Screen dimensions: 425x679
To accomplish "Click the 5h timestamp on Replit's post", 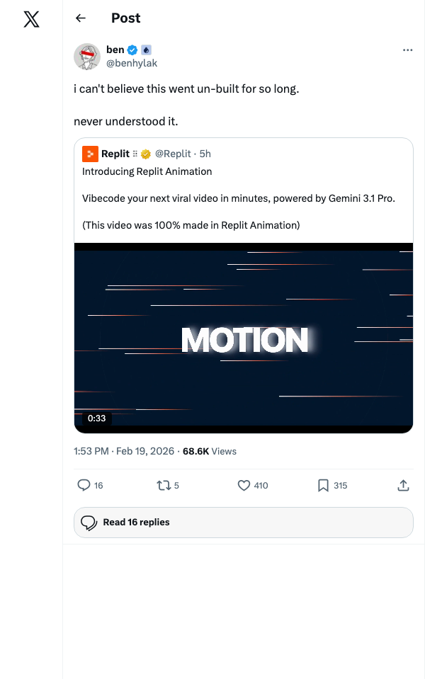I will click(x=204, y=154).
